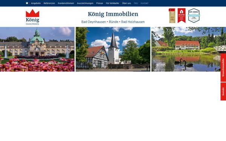Select Presse in the top navigation
The height and width of the screenshot is (141, 226).
[x=99, y=3]
